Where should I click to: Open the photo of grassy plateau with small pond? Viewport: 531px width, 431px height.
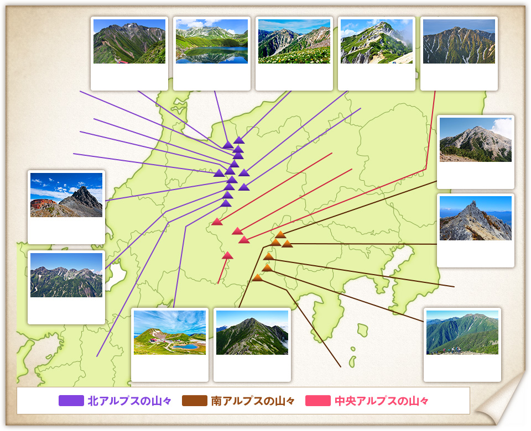pyautogui.click(x=170, y=332)
